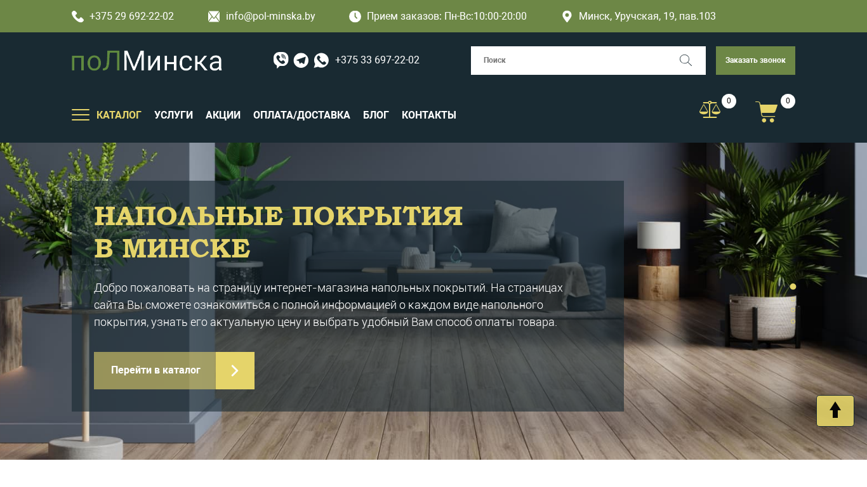867x487 pixels.
Task: Click the scroll-to-top arrow button
Action: pyautogui.click(x=835, y=411)
